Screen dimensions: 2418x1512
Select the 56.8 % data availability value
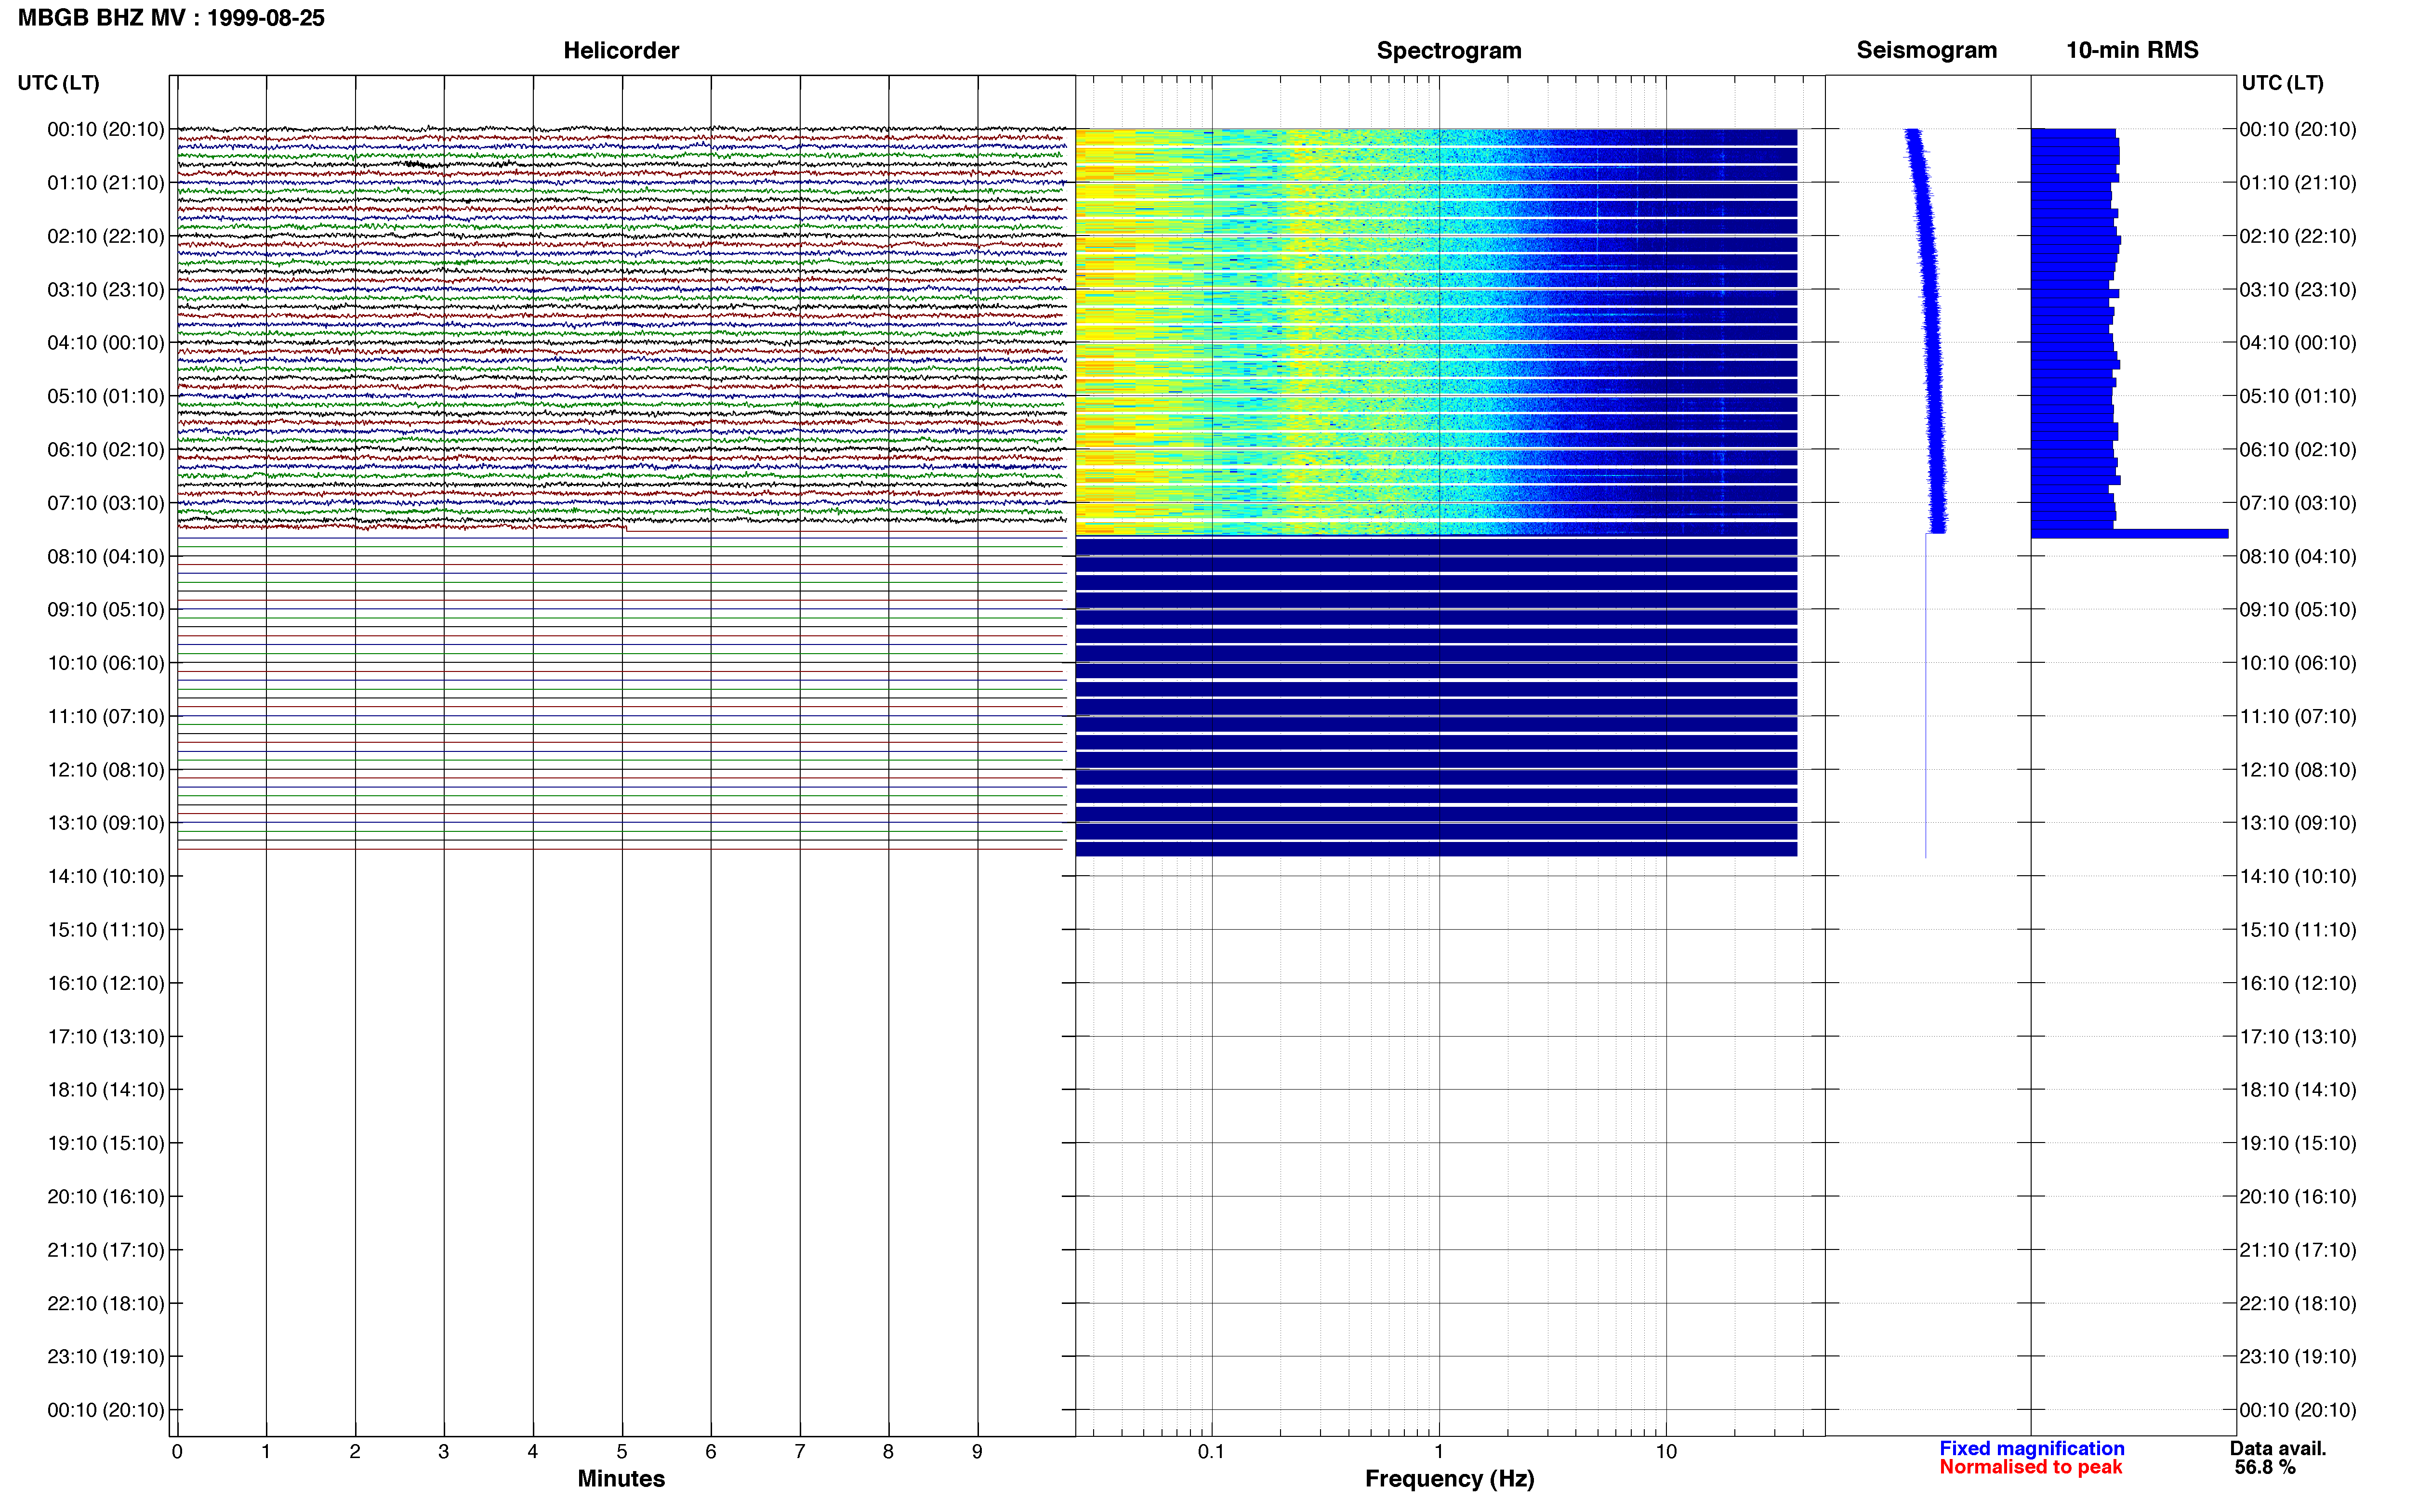(2265, 1467)
